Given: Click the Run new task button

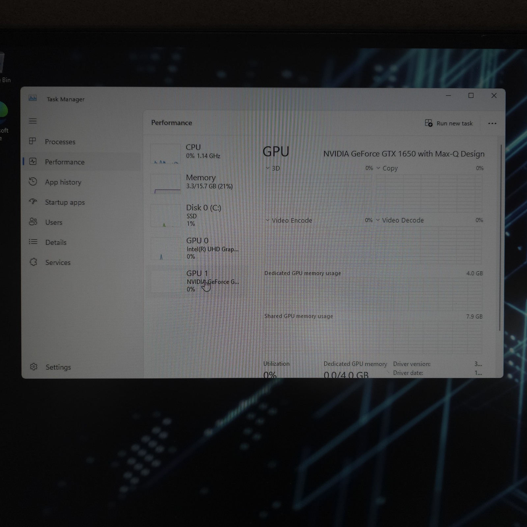Looking at the screenshot, I should (x=449, y=123).
